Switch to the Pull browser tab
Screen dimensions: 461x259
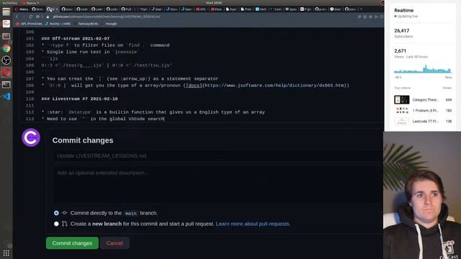127,9
